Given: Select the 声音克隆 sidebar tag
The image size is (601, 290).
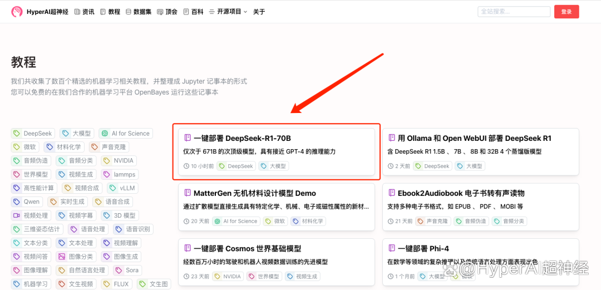Looking at the screenshot, I should pyautogui.click(x=109, y=147).
